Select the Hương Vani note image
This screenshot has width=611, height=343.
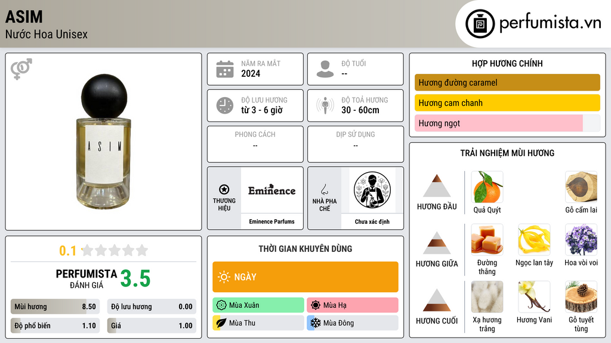[534, 297]
